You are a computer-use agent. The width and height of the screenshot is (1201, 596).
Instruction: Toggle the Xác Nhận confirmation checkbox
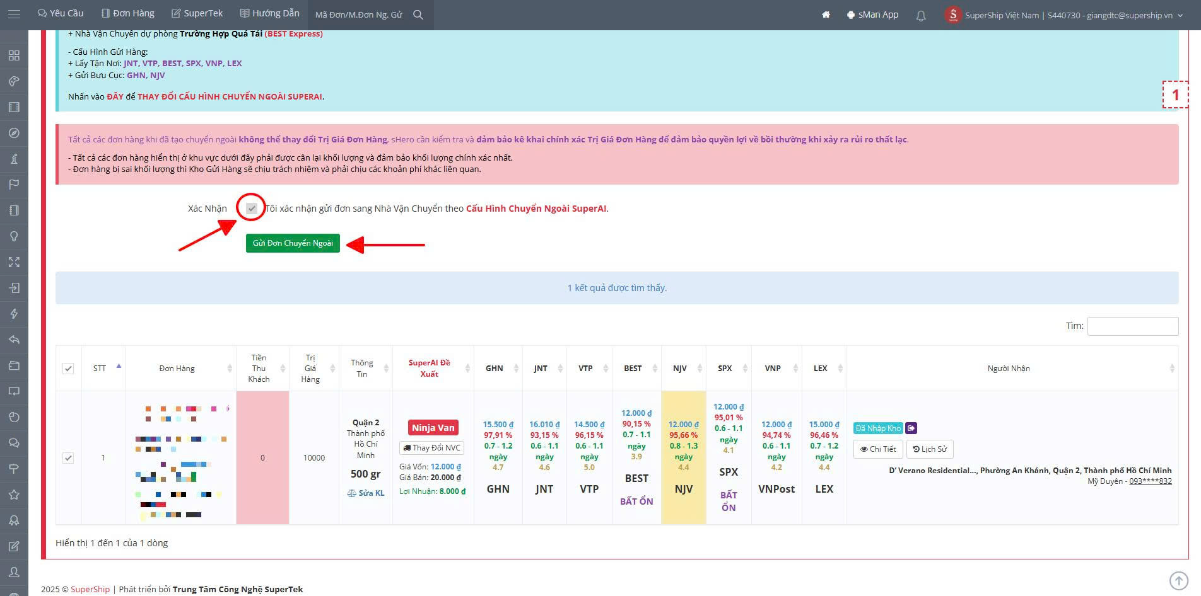coord(252,208)
